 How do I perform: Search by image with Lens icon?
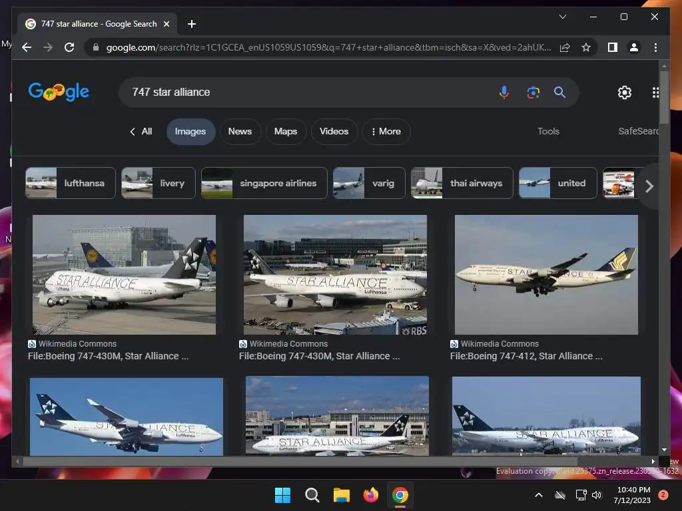(x=533, y=92)
